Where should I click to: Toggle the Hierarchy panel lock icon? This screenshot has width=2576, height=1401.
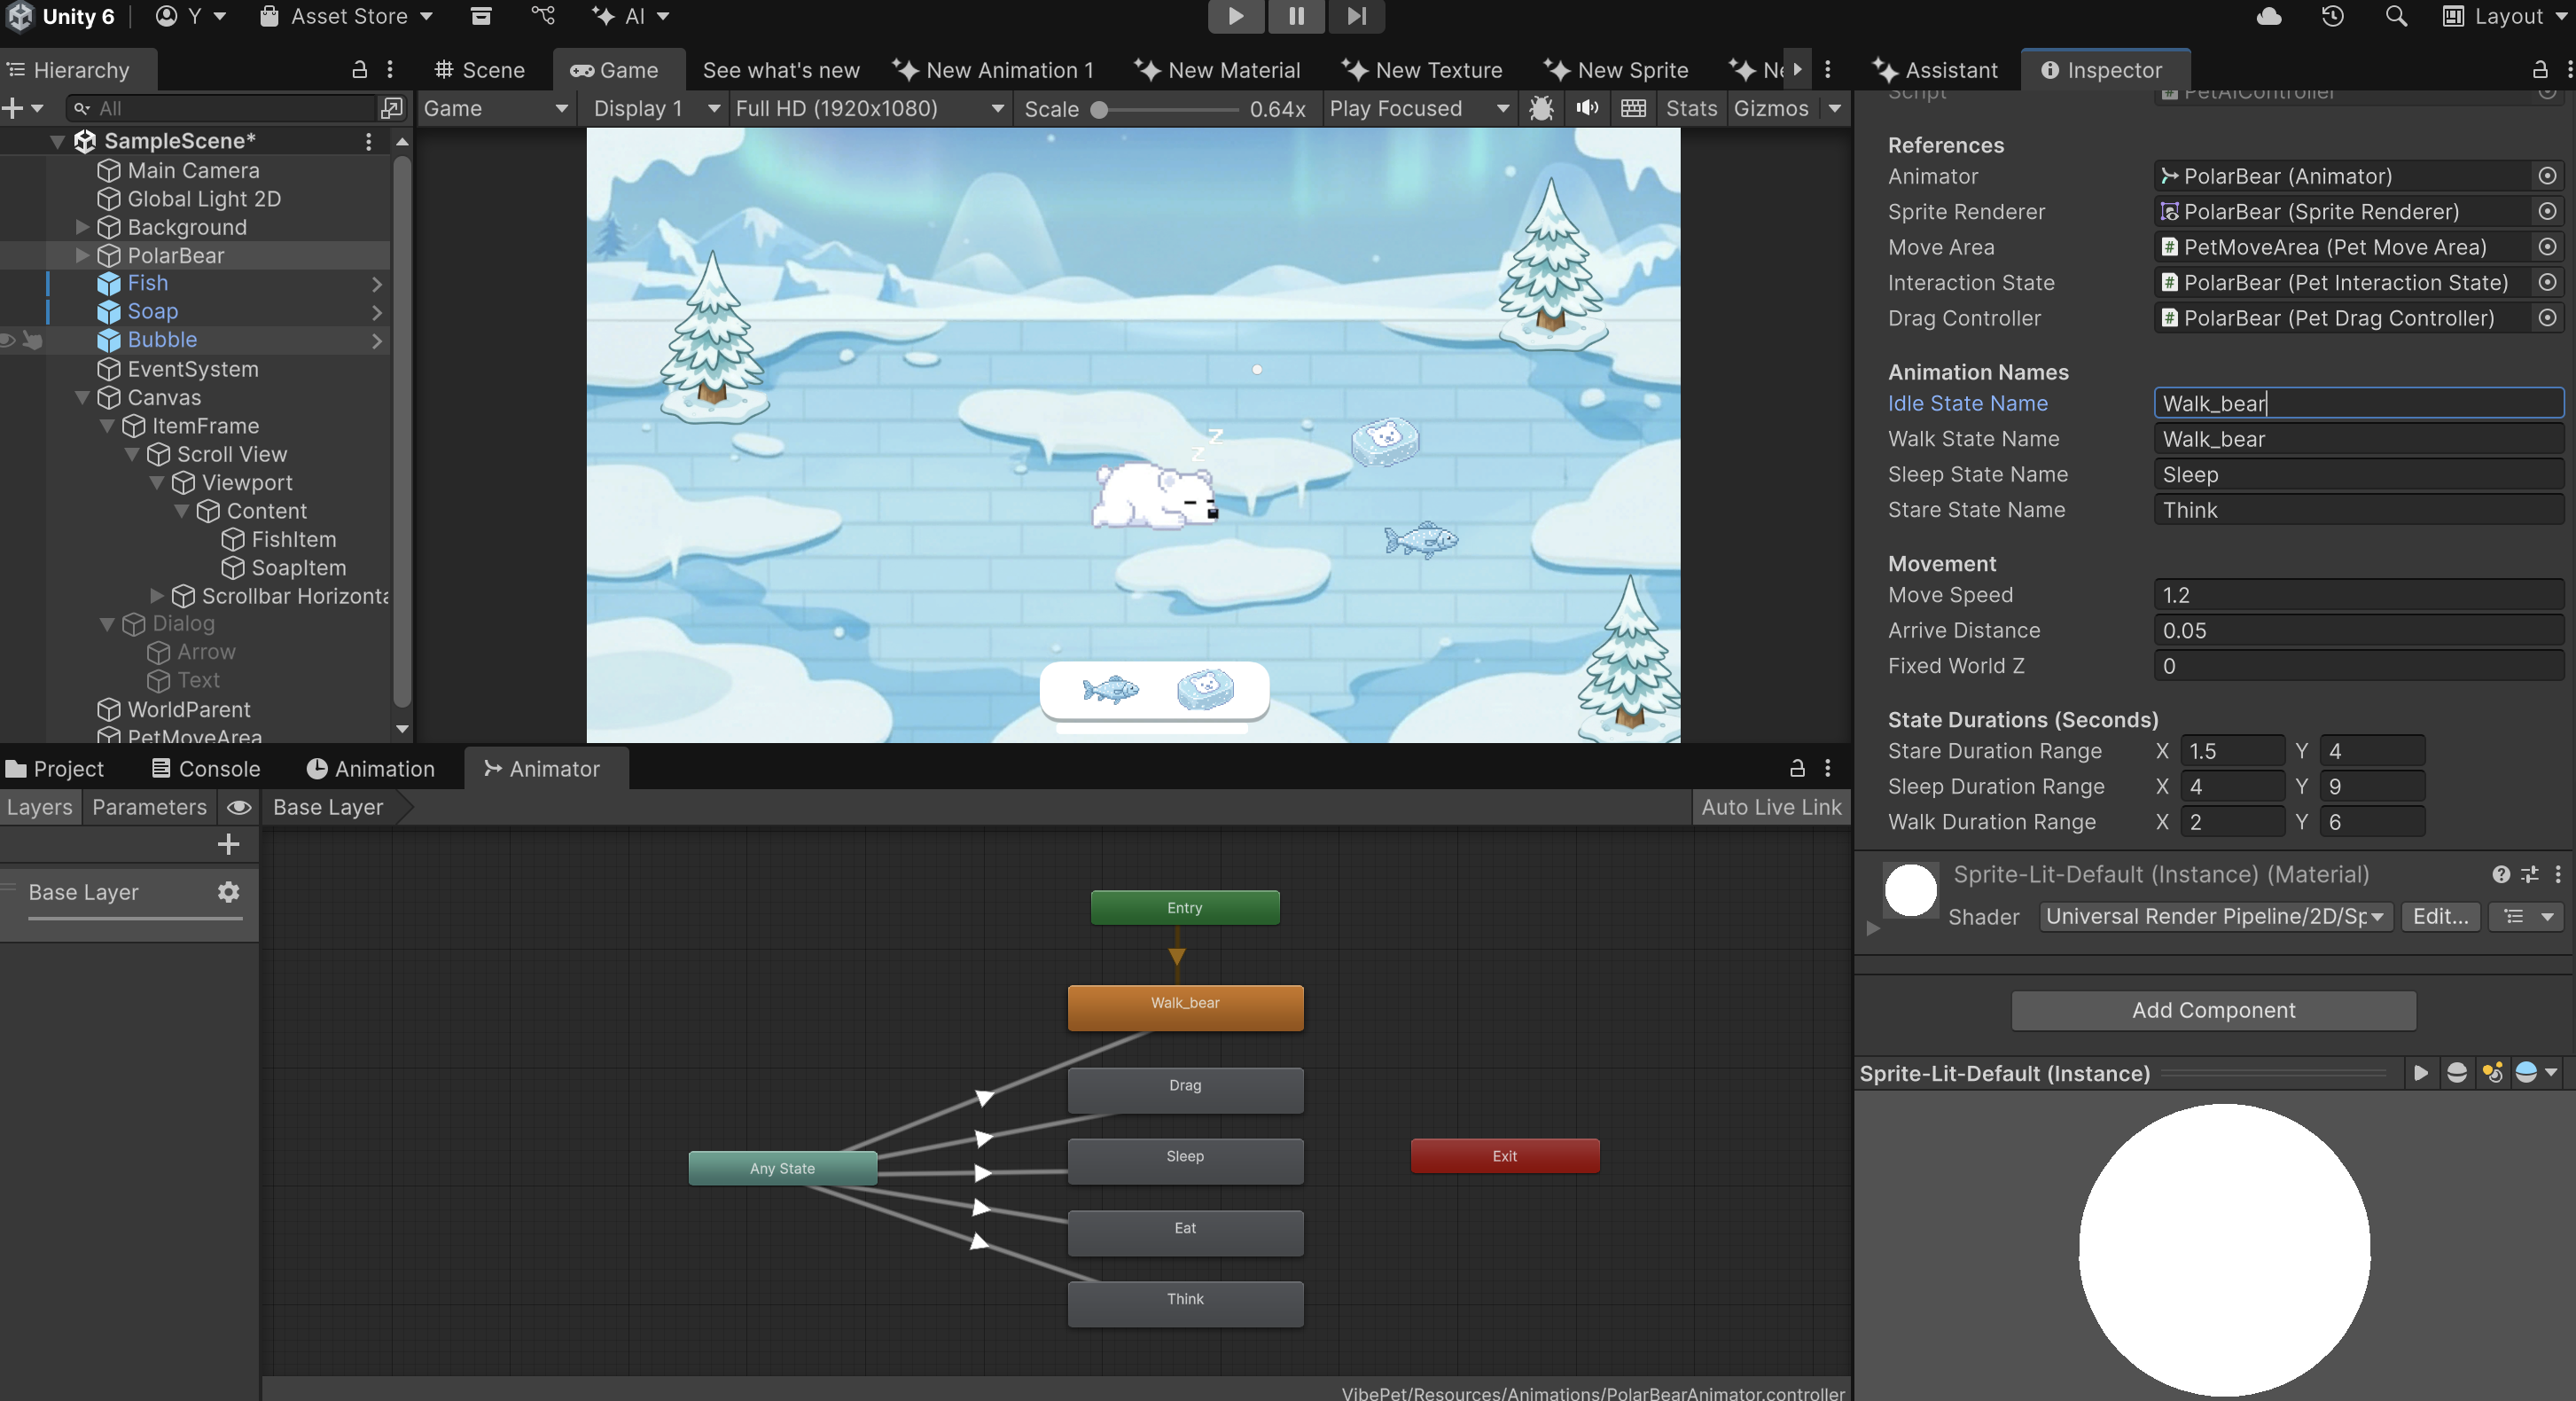click(359, 69)
